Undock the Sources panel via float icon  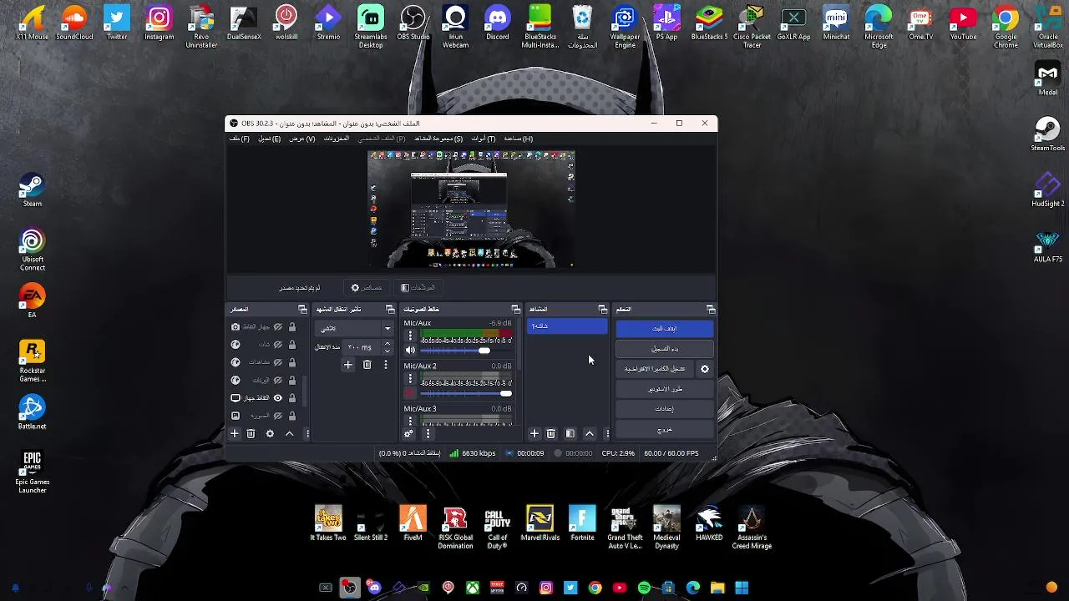tap(303, 310)
